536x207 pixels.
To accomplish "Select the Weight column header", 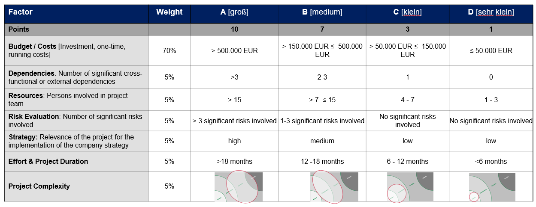I will [x=169, y=12].
